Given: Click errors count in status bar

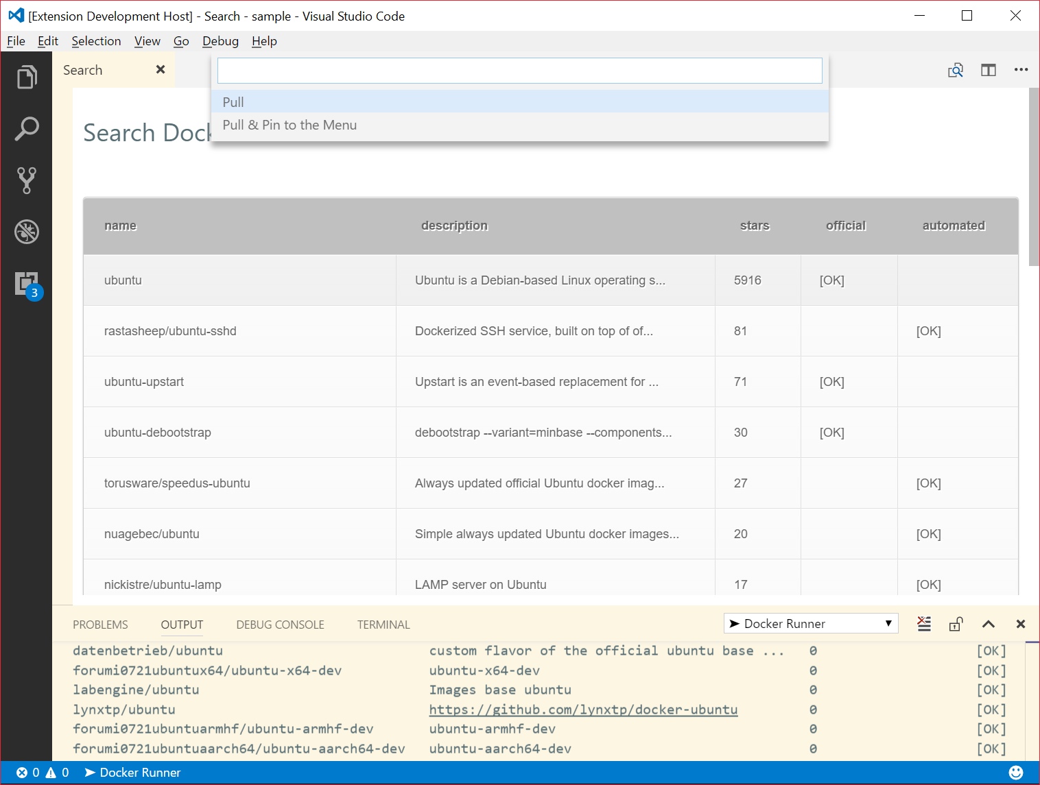Looking at the screenshot, I should tap(28, 773).
